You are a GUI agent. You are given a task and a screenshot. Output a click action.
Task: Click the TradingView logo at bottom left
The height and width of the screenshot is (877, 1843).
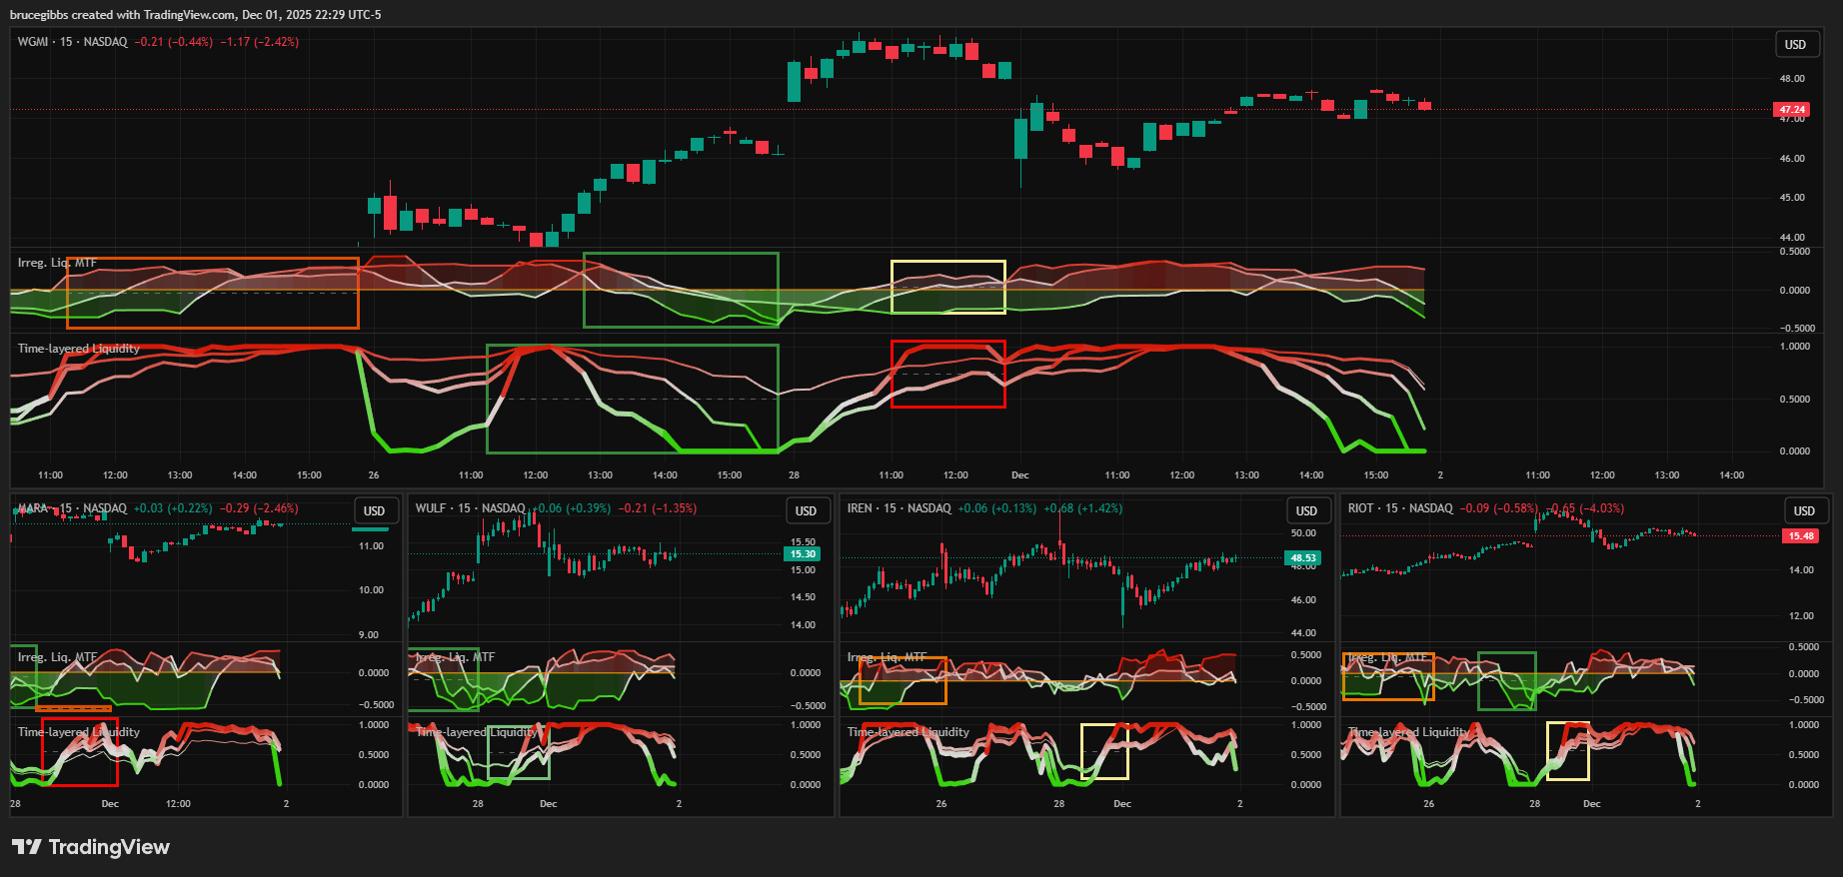click(91, 847)
